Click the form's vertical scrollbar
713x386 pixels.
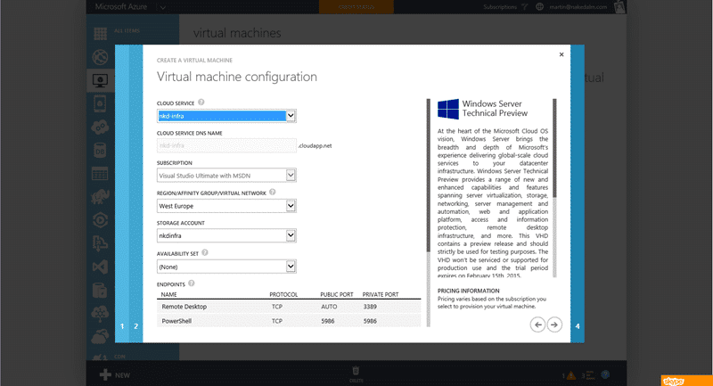coord(428,212)
